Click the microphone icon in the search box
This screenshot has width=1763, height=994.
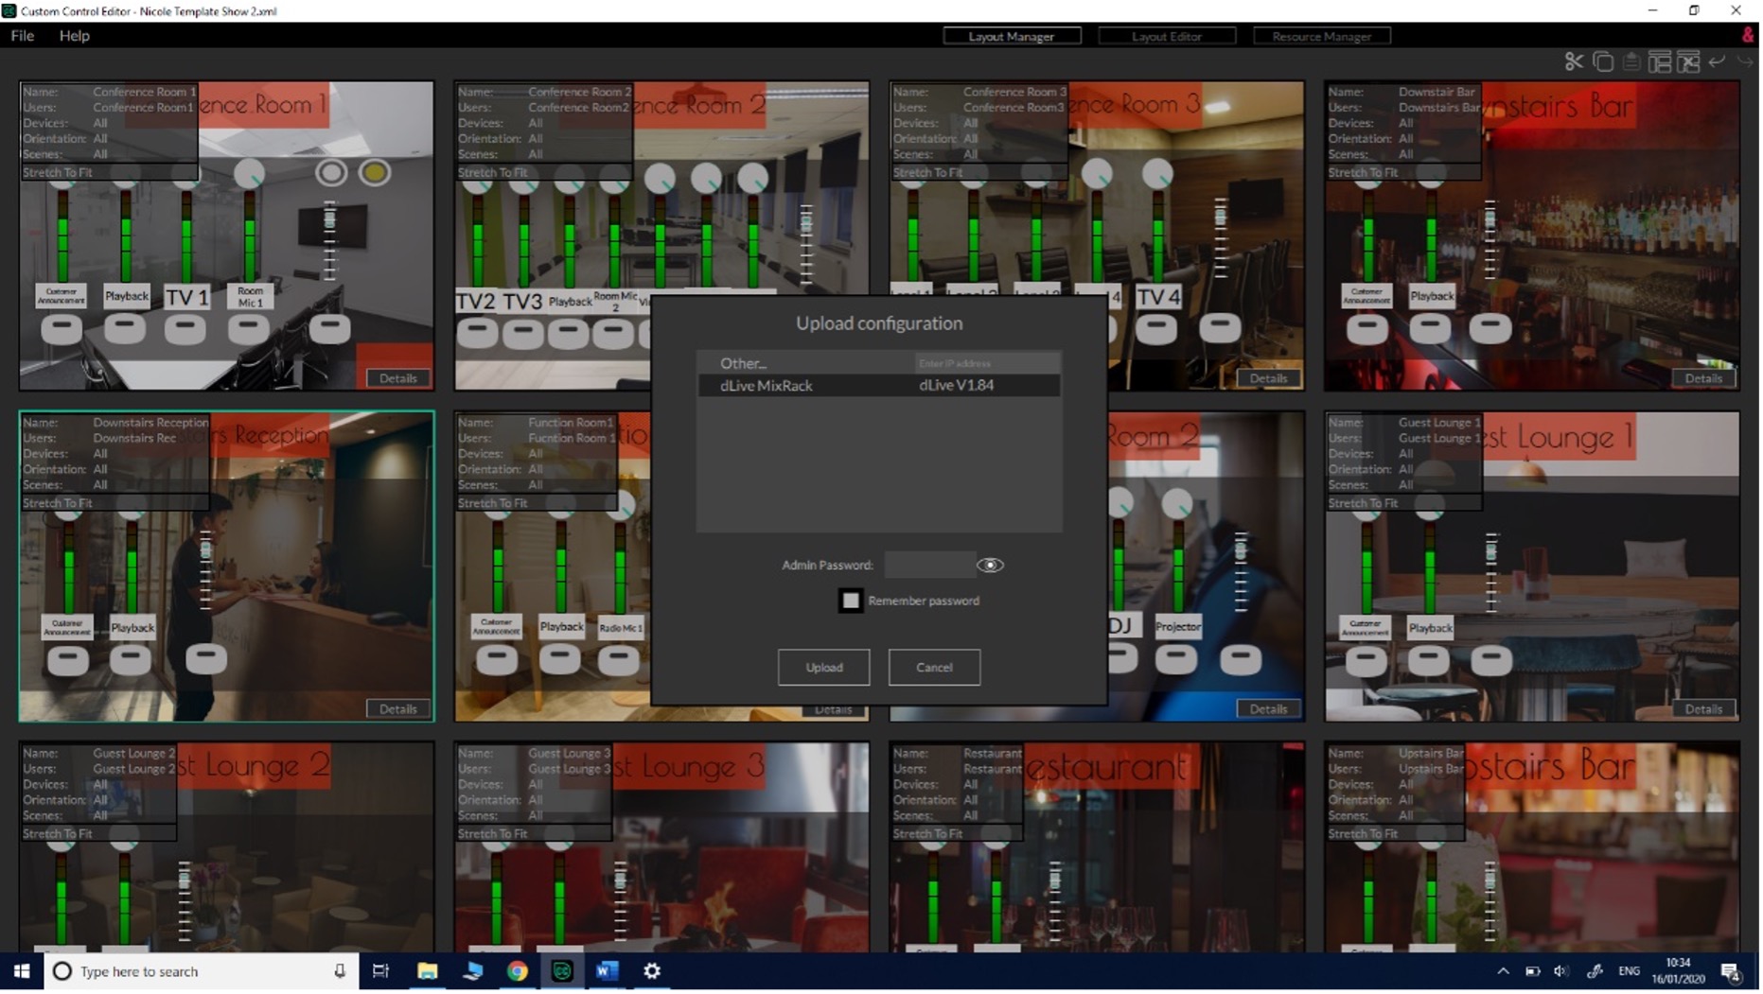[341, 973]
